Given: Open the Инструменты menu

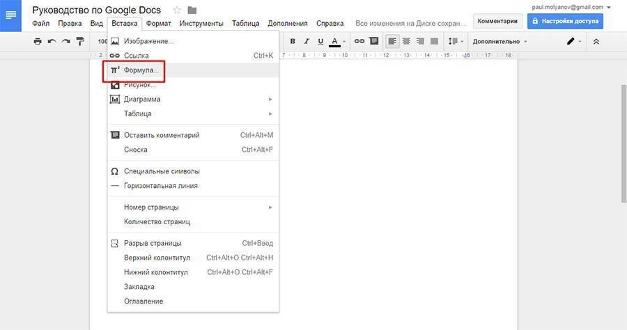Looking at the screenshot, I should coord(201,24).
